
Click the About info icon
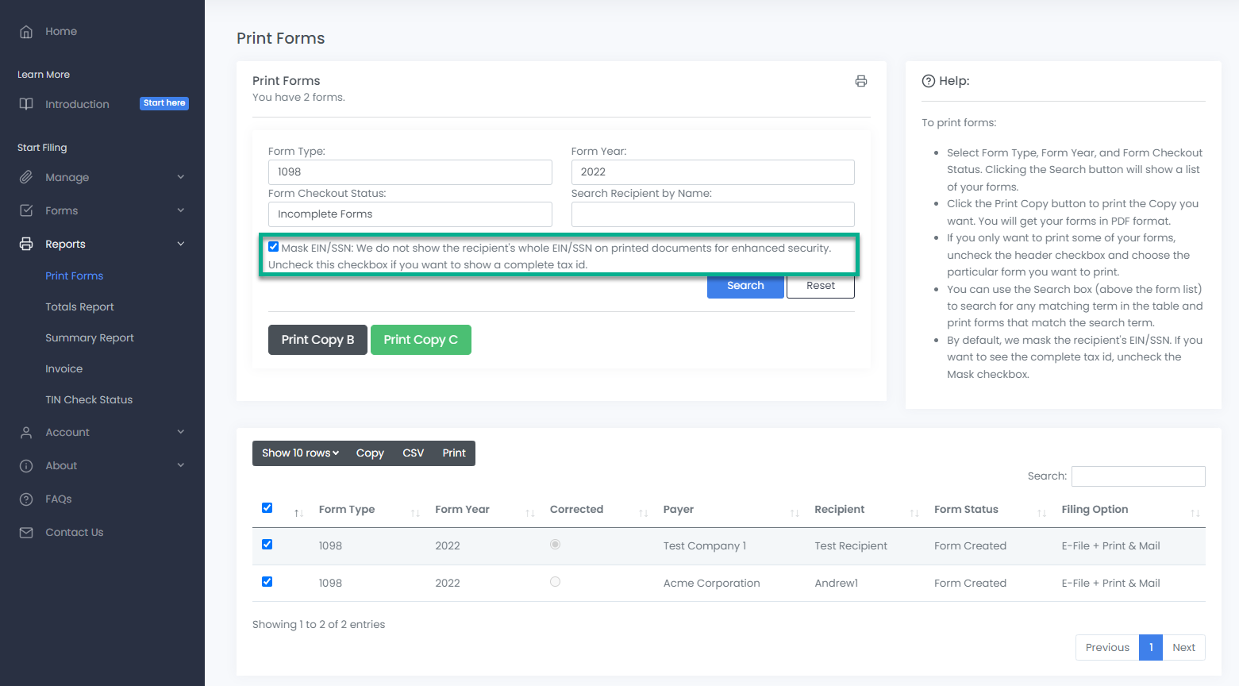[x=26, y=466]
